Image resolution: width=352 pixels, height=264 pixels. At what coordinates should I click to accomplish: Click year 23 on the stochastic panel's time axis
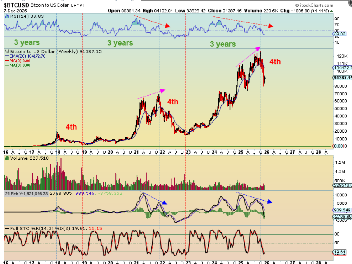pyautogui.click(x=188, y=263)
